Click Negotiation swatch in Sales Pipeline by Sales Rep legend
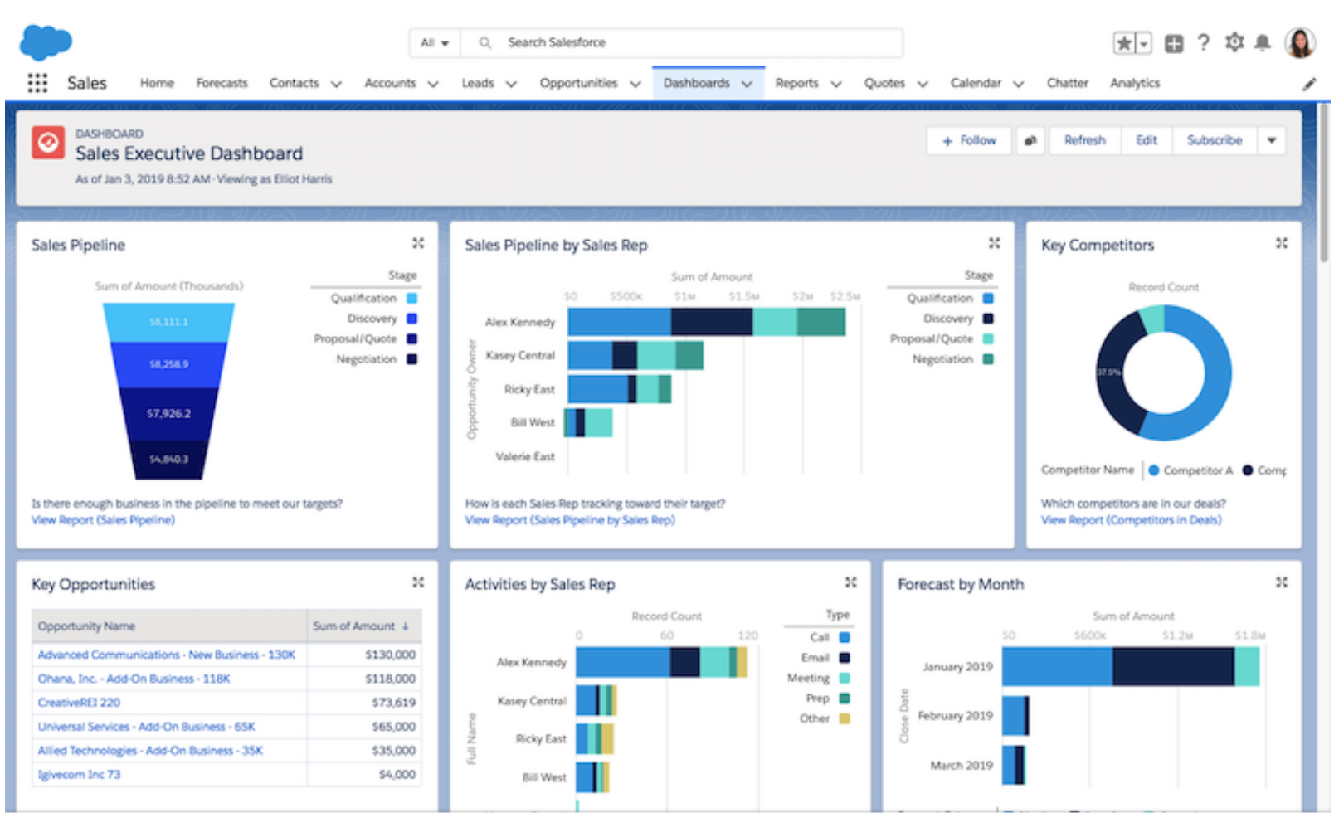The height and width of the screenshot is (813, 1334). coord(988,359)
